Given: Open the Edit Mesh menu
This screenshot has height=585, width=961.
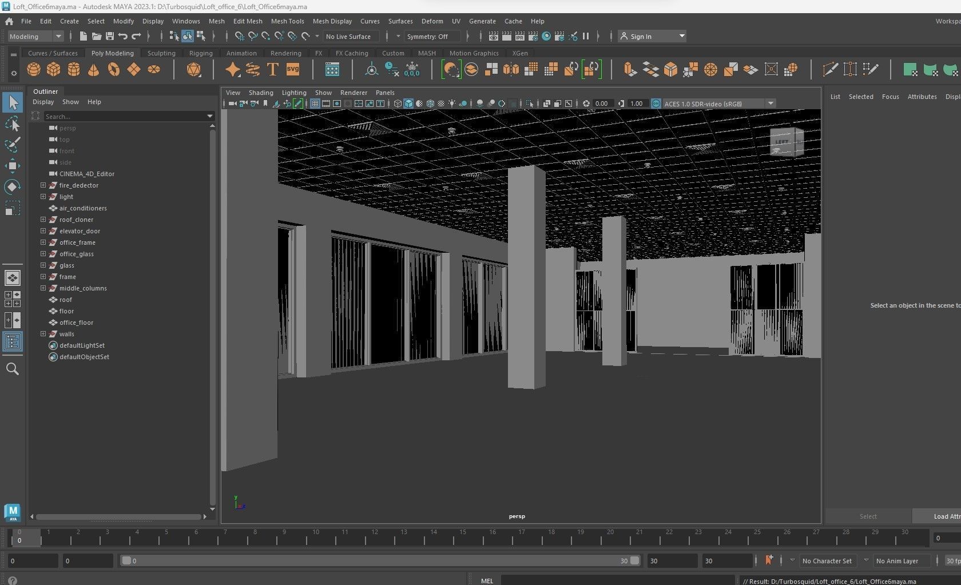Looking at the screenshot, I should point(248,21).
